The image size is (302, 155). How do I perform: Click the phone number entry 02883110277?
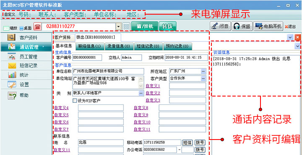coord(79,26)
